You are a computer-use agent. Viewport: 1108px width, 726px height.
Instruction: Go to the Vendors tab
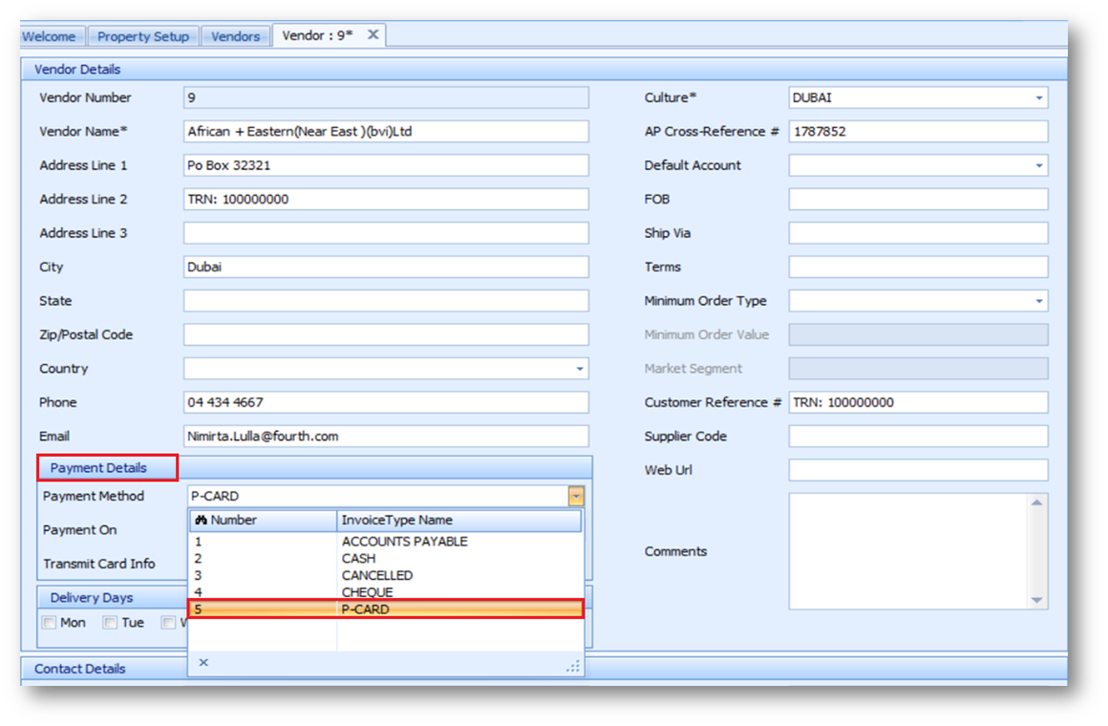(235, 36)
